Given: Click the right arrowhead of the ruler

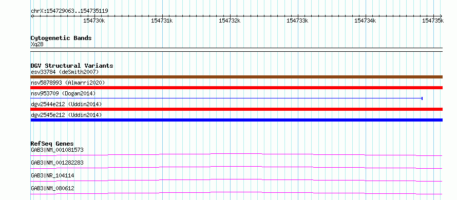Looking at the screenshot, I should tap(441, 16).
